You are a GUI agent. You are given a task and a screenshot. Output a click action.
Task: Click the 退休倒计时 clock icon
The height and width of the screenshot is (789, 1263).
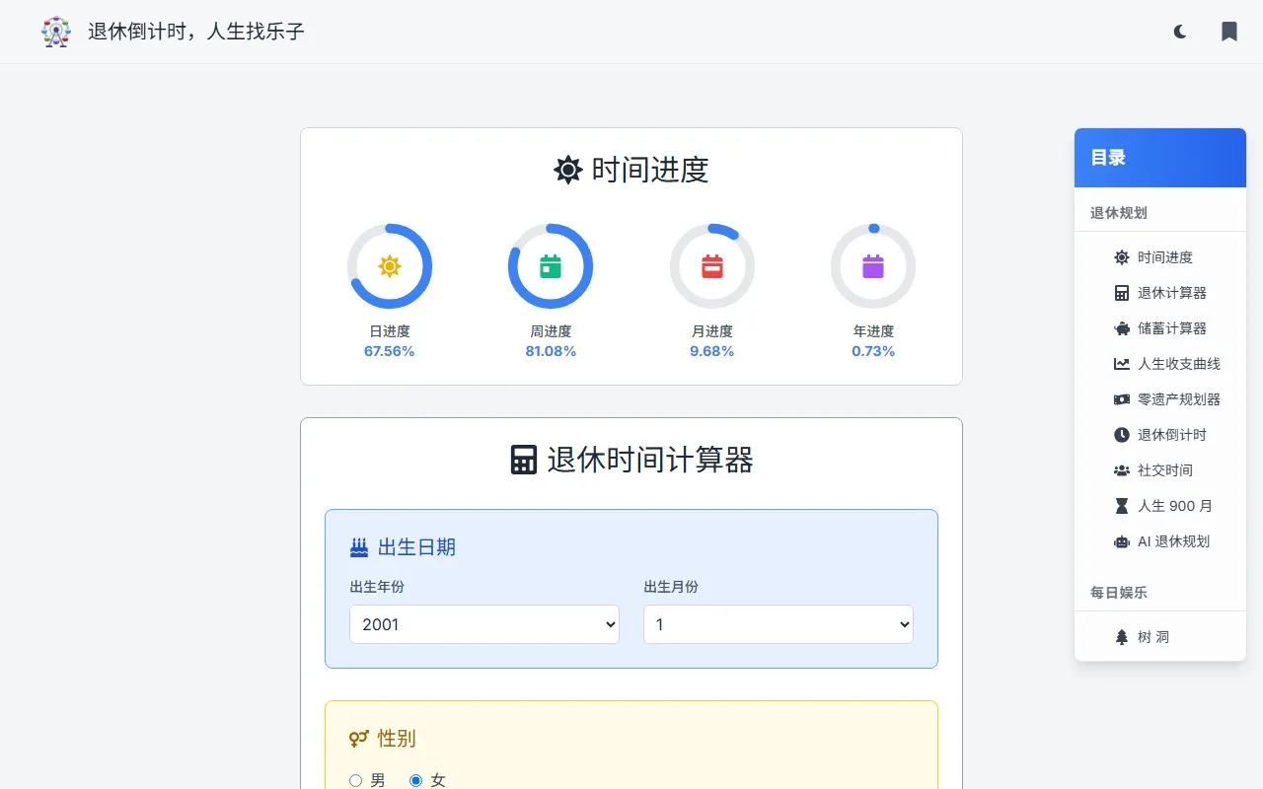pyautogui.click(x=1121, y=435)
